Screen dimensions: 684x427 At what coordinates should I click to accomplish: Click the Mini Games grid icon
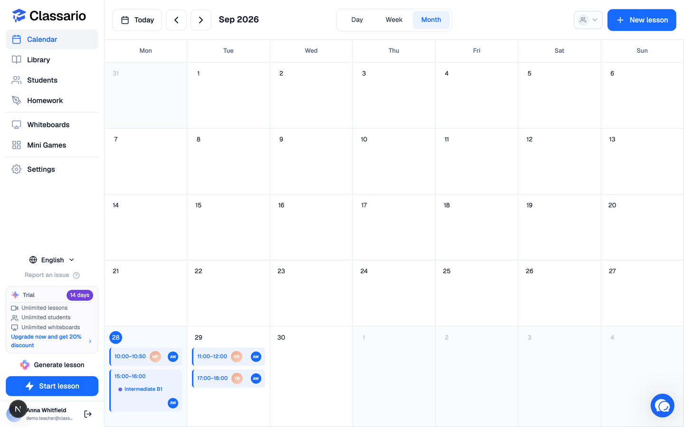tap(16, 145)
